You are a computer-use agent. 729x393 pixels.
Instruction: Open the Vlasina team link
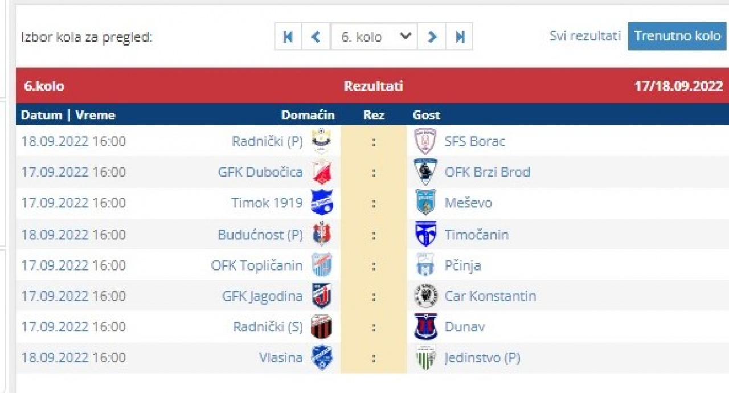click(281, 358)
